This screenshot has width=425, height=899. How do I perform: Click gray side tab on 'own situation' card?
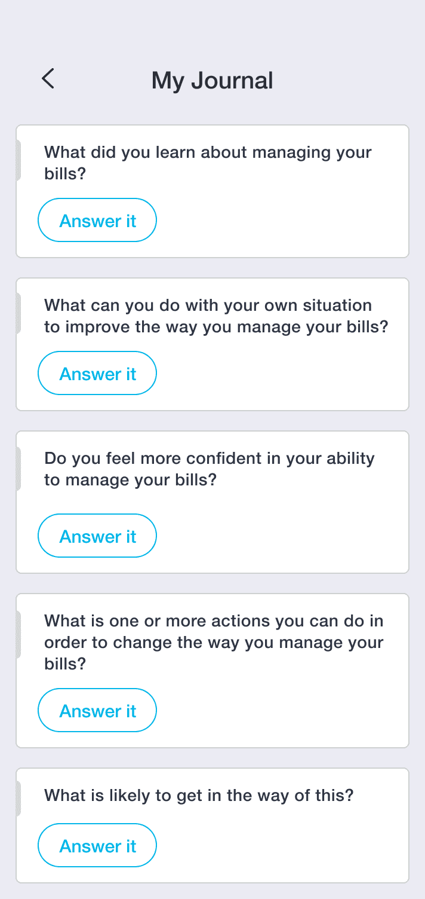19,313
